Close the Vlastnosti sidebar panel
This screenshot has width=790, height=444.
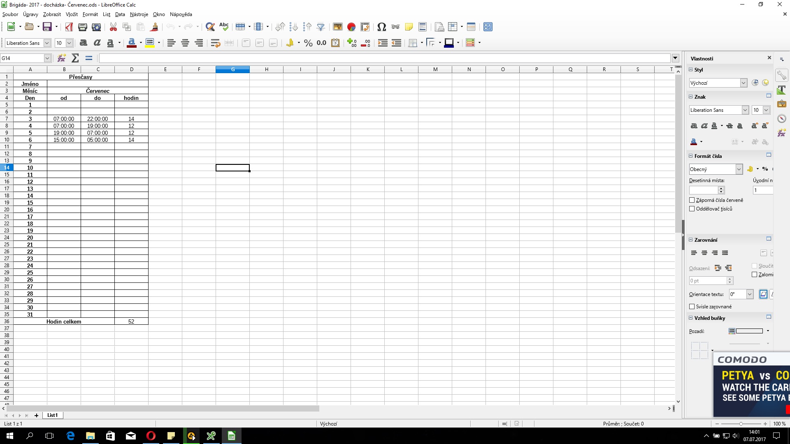pos(769,58)
